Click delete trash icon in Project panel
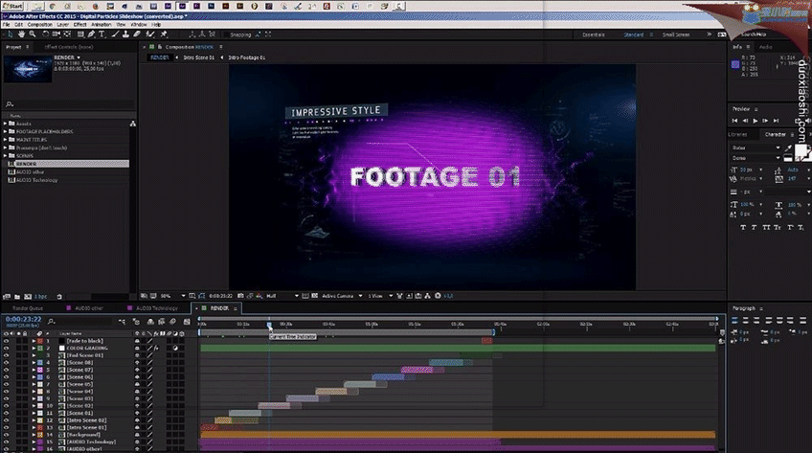Screen dimensions: 812x453 pyautogui.click(x=59, y=297)
